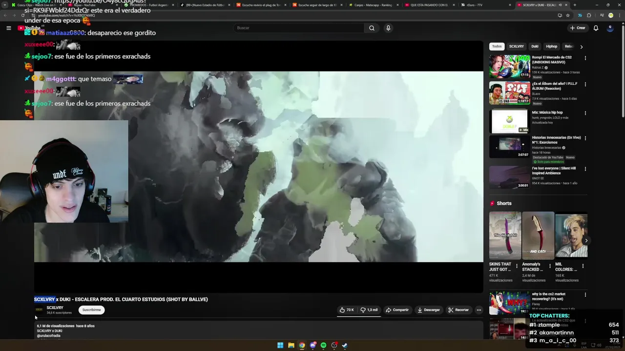Switch to the Nuevo Estadio de Fútbol tab
Screen dimensions: 625x351
pyautogui.click(x=206, y=5)
